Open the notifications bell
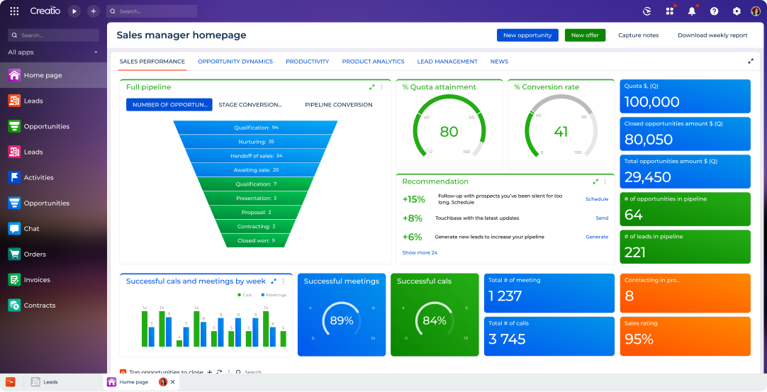 click(x=692, y=11)
